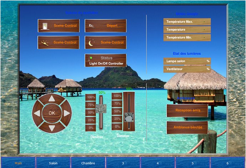Click the moon icon Scene Control button
246x168 pixels.
pyautogui.click(x=106, y=42)
